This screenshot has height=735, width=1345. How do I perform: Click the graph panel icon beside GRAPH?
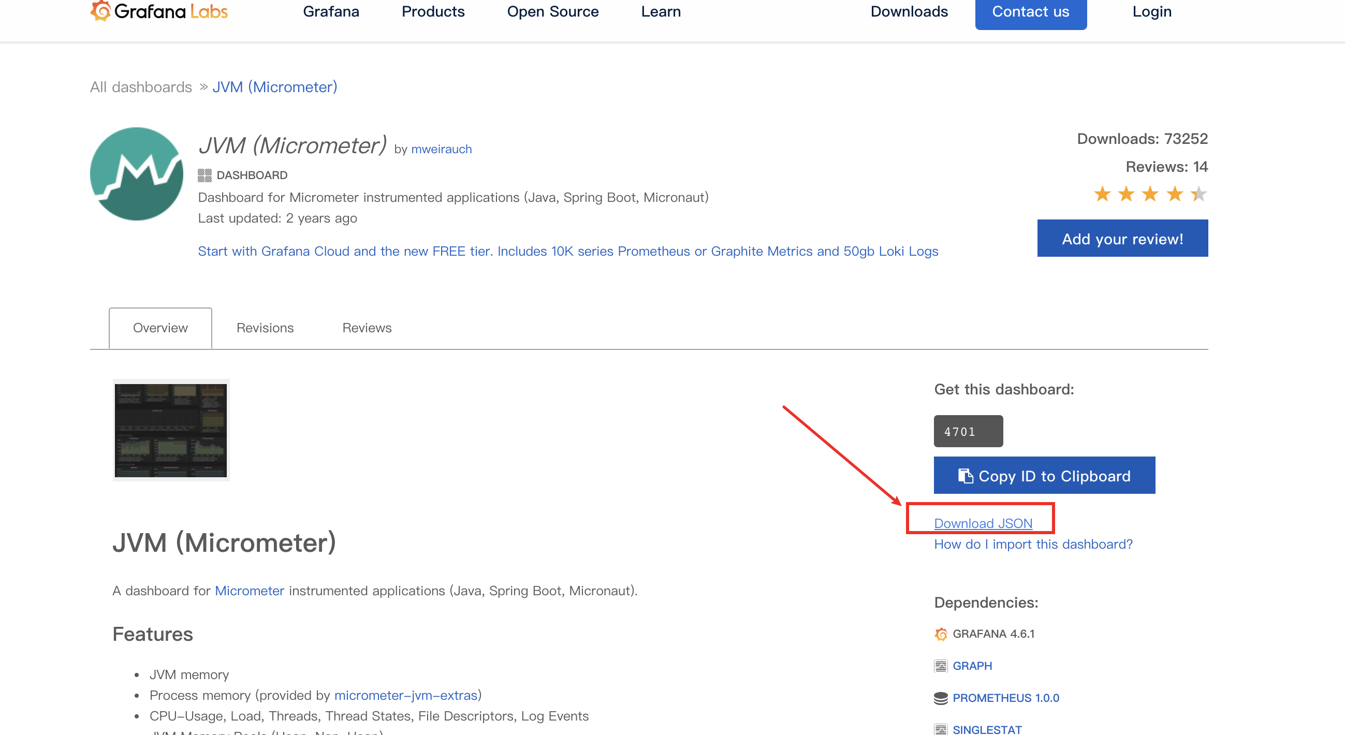941,666
